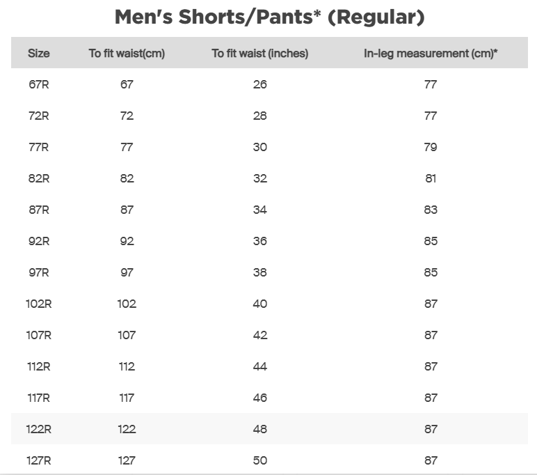Click the 107R size cell
Screen dimensions: 537x475
point(39,336)
